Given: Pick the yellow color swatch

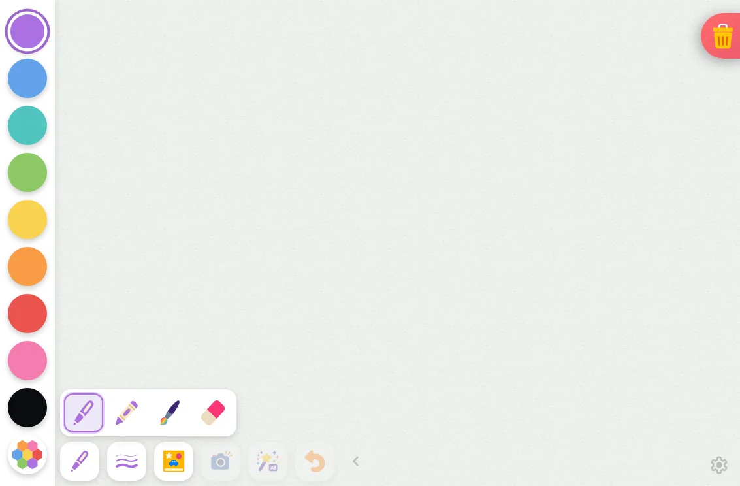Looking at the screenshot, I should pyautogui.click(x=27, y=219).
